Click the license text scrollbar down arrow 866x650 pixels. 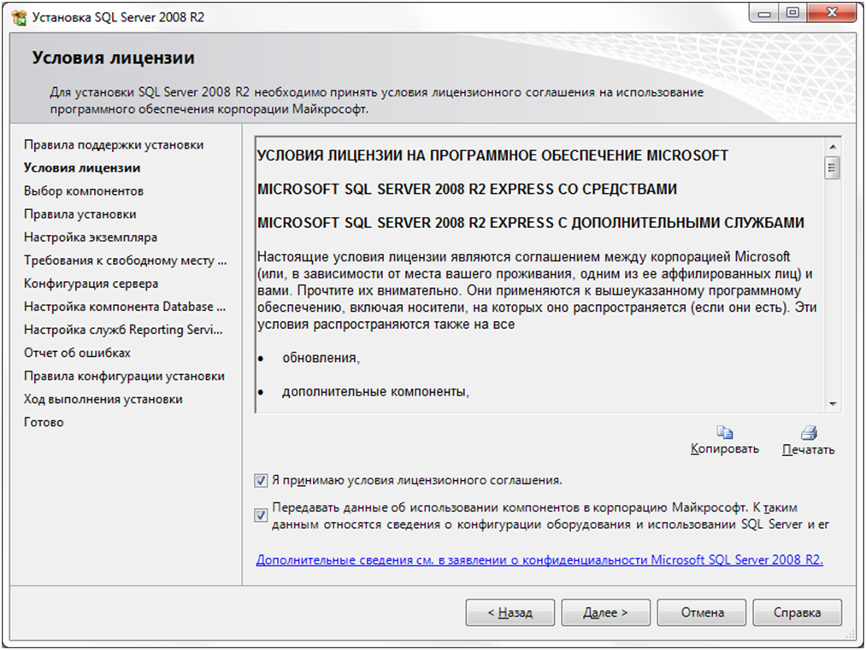coord(833,404)
